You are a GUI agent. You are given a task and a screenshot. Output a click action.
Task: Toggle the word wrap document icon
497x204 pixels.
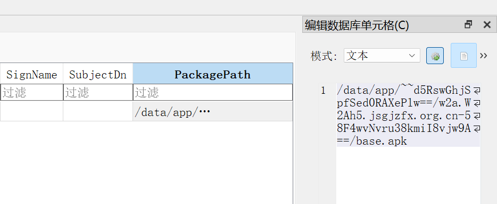[x=463, y=56]
